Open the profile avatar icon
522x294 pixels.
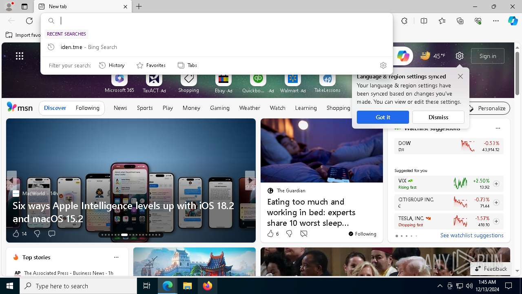pyautogui.click(x=9, y=6)
